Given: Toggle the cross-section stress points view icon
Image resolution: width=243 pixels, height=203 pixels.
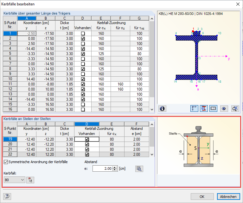Looking at the screenshot, I should (204, 109).
